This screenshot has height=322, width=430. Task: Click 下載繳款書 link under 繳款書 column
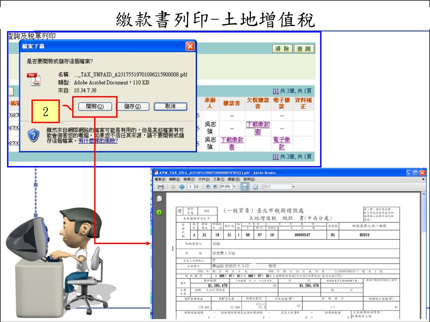(x=232, y=143)
